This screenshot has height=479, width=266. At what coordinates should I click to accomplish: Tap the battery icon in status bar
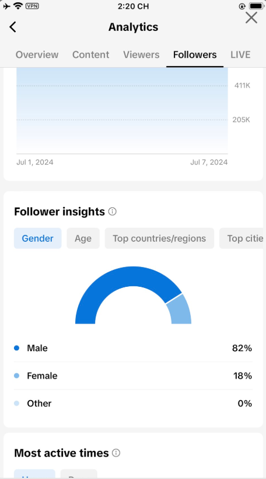click(x=256, y=6)
